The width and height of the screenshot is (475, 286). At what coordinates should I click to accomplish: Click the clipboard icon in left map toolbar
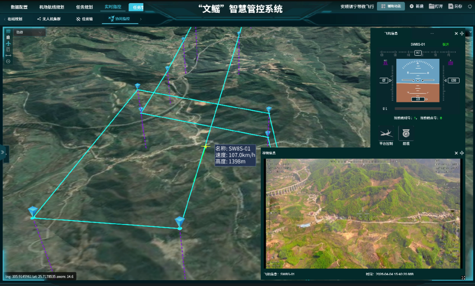pyautogui.click(x=8, y=37)
